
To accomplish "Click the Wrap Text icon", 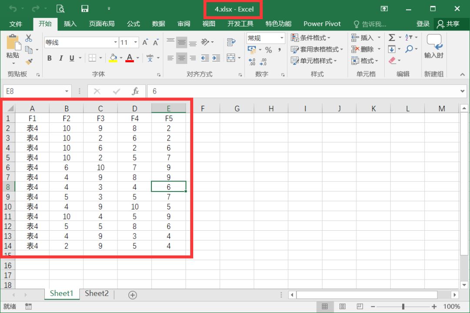I will point(231,42).
